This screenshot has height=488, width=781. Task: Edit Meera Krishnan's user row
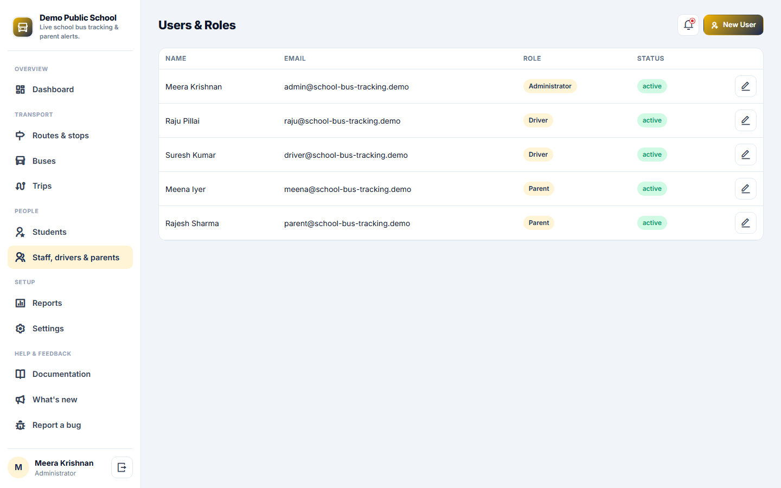coord(746,86)
